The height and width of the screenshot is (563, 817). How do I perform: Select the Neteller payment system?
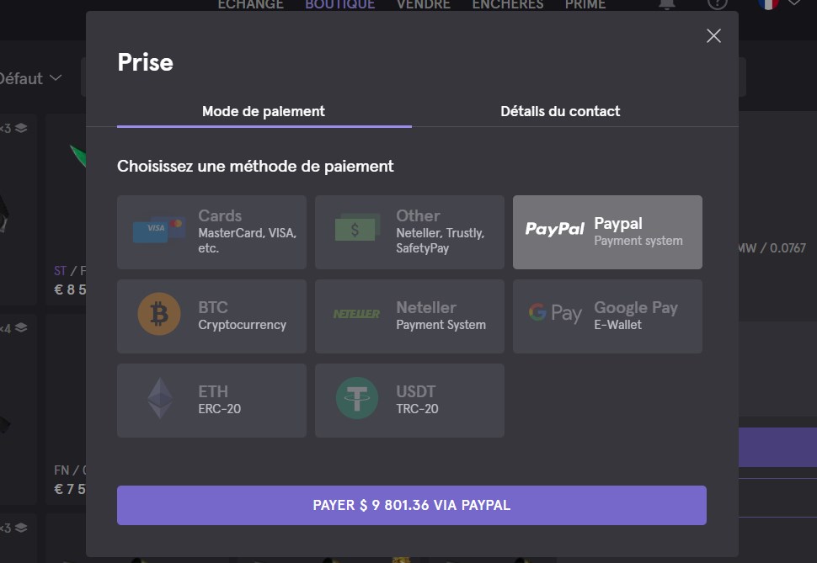[x=409, y=316]
